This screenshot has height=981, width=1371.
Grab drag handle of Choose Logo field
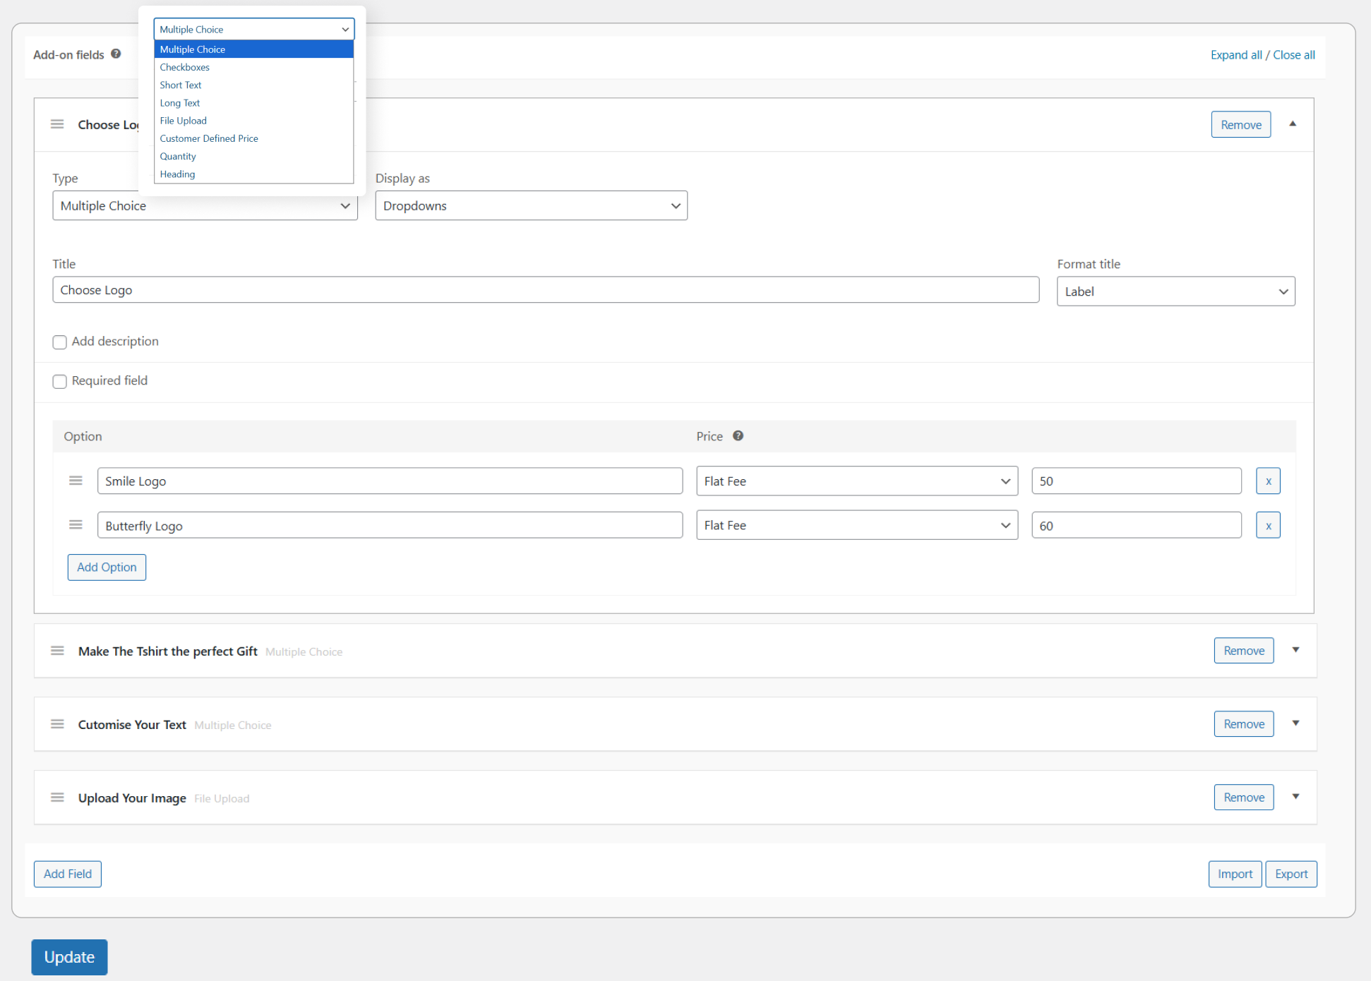pos(57,124)
